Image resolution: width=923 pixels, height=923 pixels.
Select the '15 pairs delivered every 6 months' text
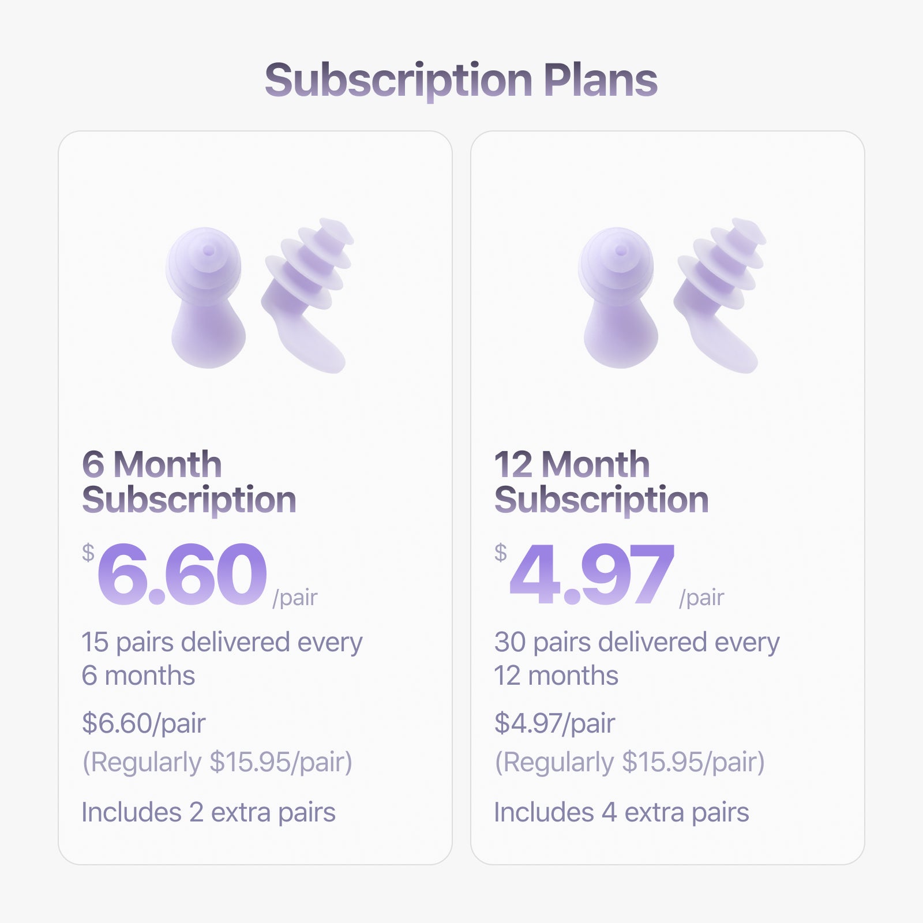222,658
